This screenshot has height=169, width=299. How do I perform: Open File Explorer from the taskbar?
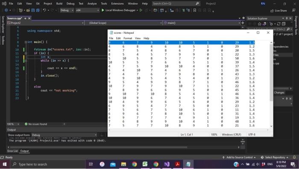[123, 164]
